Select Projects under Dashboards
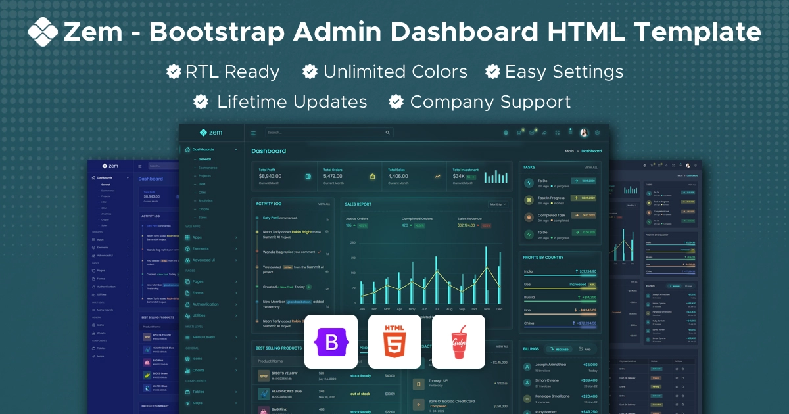This screenshot has height=414, width=789. tap(204, 175)
